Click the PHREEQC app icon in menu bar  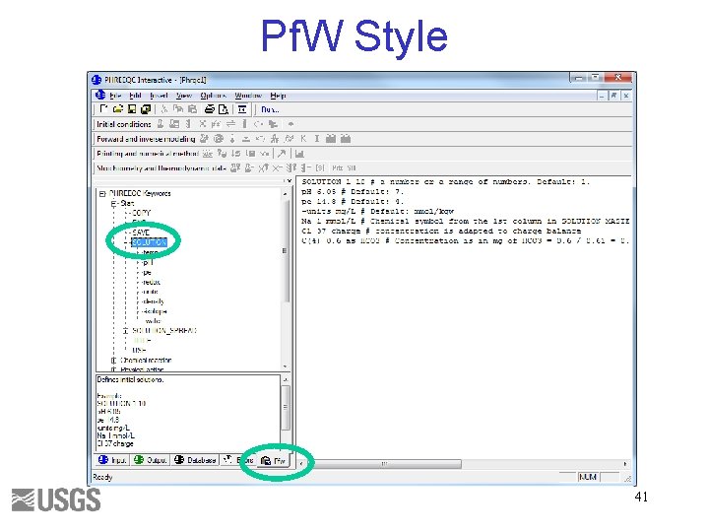[x=100, y=96]
